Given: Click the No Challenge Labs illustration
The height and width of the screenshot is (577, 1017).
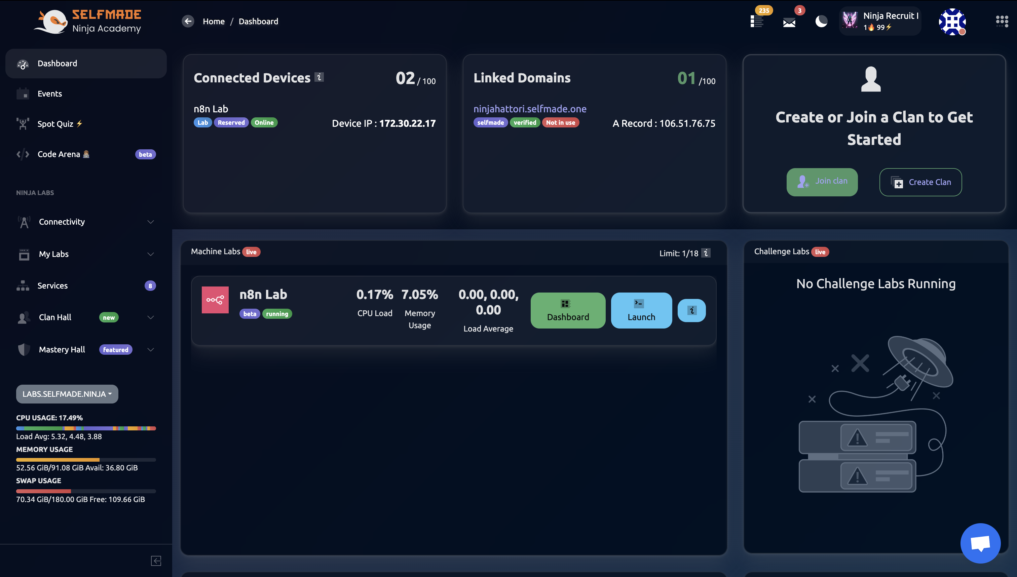Looking at the screenshot, I should pos(876,414).
